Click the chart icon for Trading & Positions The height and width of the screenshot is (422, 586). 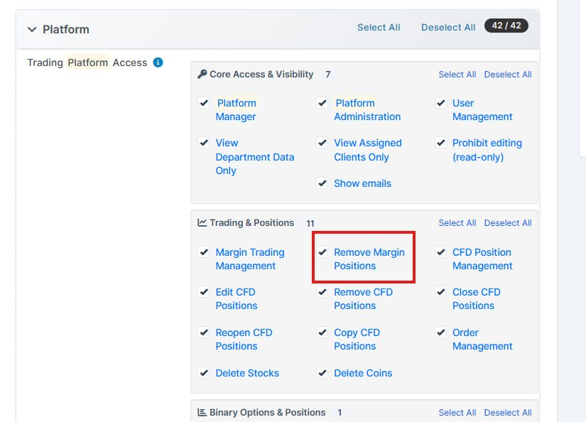coord(202,223)
